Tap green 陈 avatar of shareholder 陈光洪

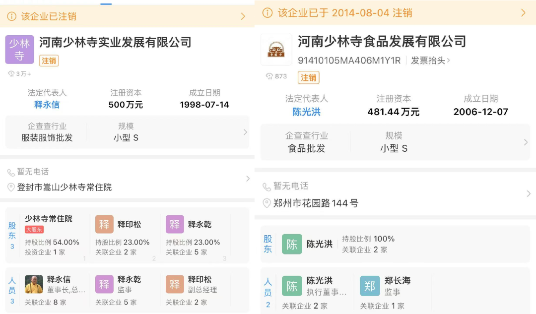[x=292, y=244]
